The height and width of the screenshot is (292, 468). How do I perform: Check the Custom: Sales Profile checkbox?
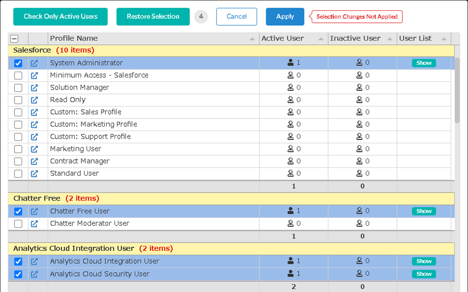(x=18, y=112)
